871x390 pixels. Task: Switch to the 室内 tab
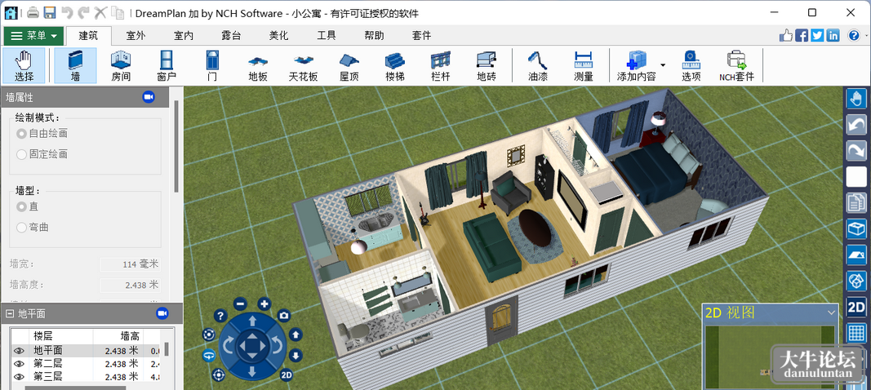(x=184, y=36)
